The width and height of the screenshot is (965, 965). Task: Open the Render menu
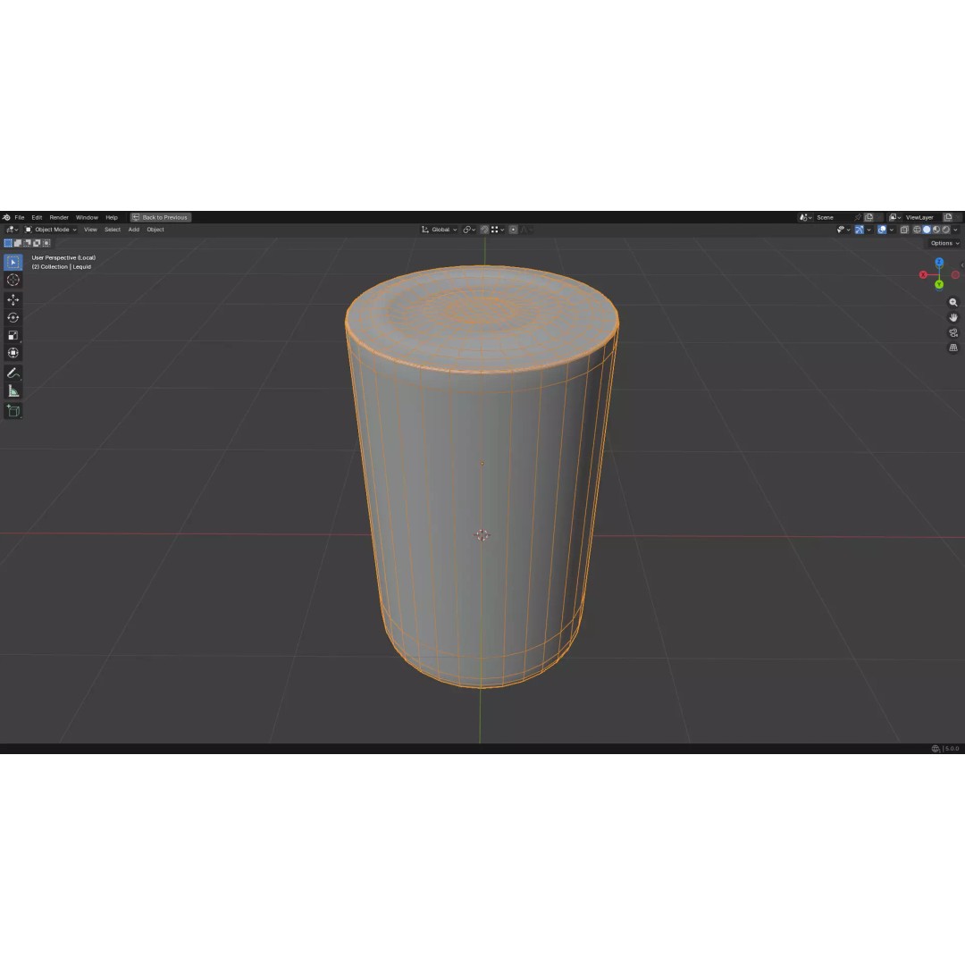[x=59, y=217]
